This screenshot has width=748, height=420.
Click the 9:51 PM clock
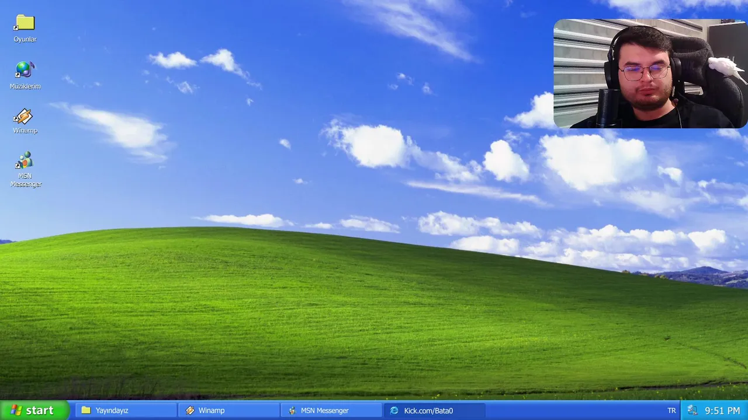point(722,411)
